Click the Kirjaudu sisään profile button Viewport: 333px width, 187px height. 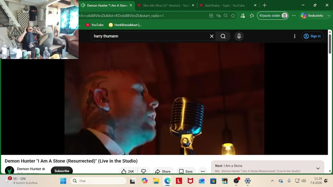click(273, 16)
